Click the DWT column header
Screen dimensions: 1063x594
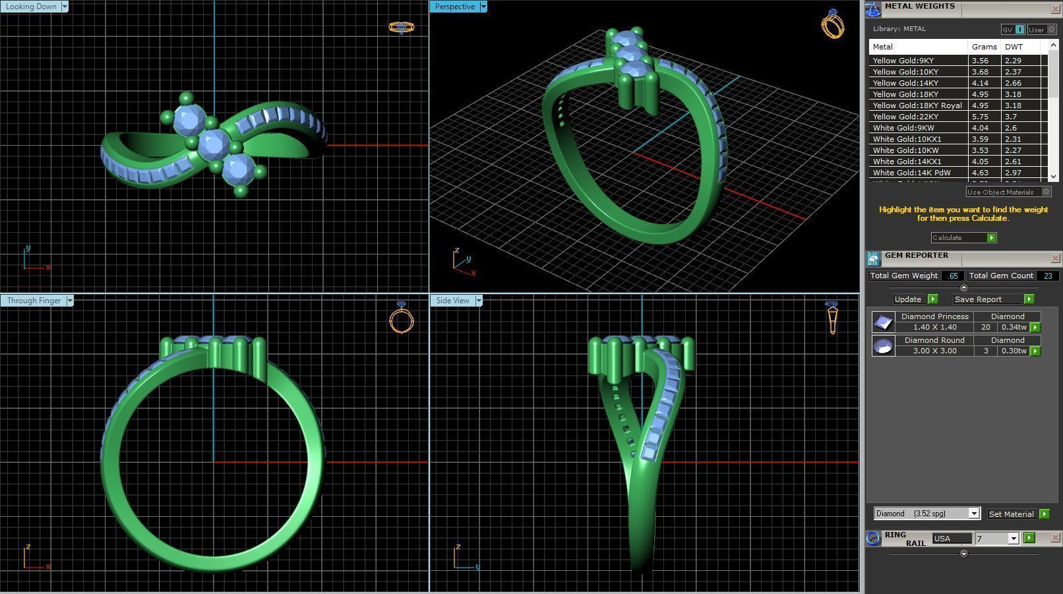tap(1020, 47)
